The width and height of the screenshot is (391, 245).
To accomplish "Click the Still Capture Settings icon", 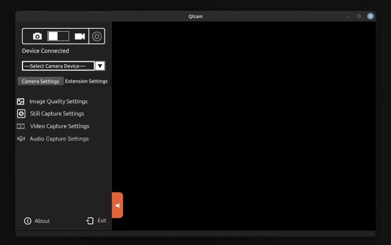I will click(21, 114).
